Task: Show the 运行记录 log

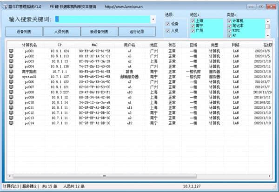Action: pos(137,32)
